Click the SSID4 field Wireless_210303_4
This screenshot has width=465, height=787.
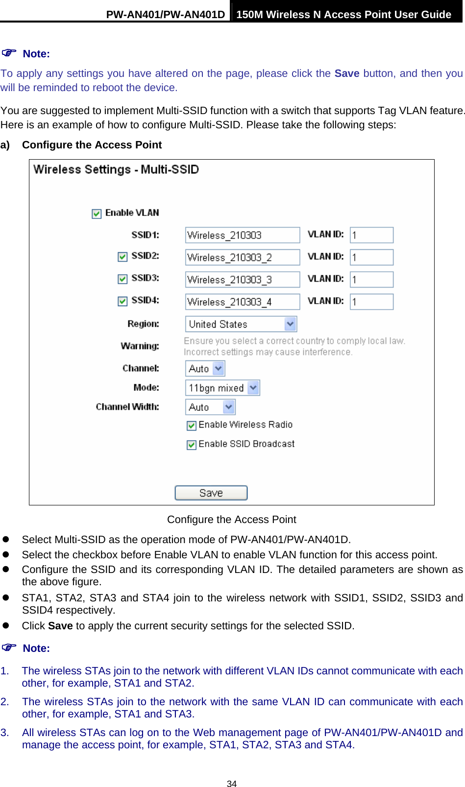coord(243,302)
